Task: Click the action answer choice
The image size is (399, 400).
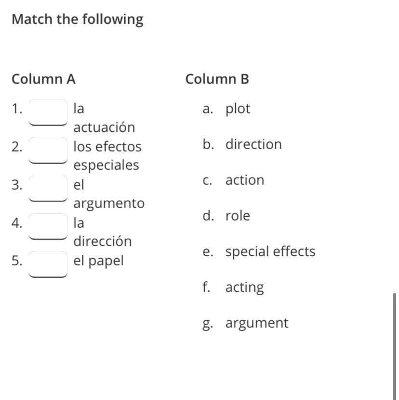Action: pyautogui.click(x=233, y=180)
